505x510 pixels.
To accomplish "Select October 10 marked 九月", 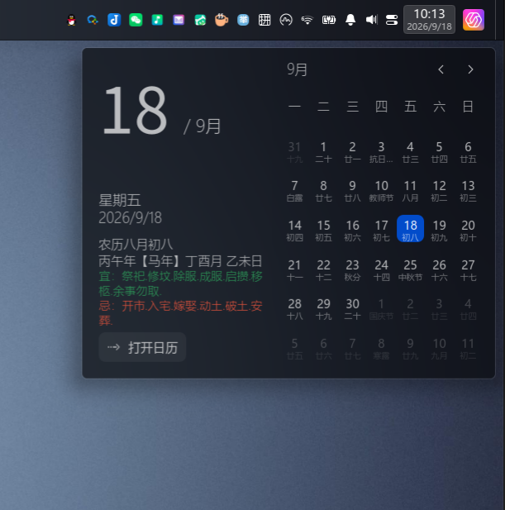I will point(440,349).
